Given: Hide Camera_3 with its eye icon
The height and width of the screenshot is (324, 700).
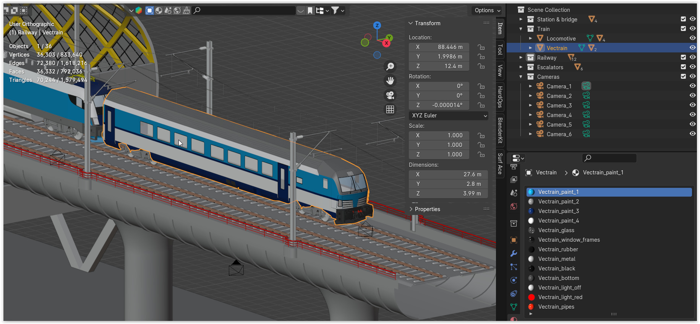Looking at the screenshot, I should tap(692, 105).
